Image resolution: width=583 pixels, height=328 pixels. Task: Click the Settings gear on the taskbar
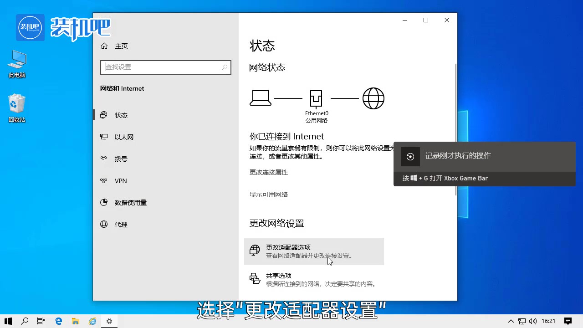tap(109, 321)
